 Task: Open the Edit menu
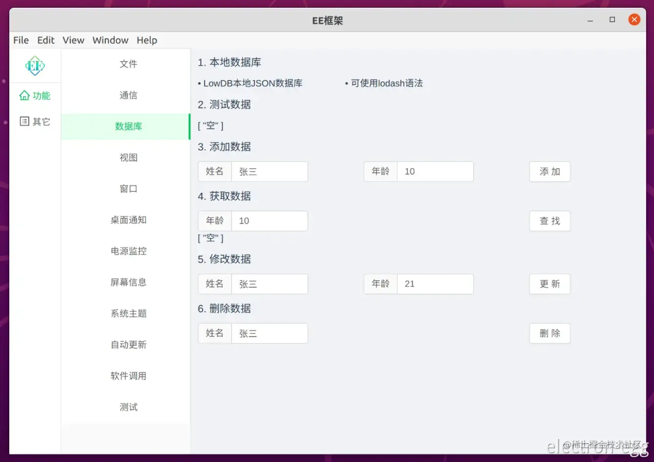tap(46, 40)
